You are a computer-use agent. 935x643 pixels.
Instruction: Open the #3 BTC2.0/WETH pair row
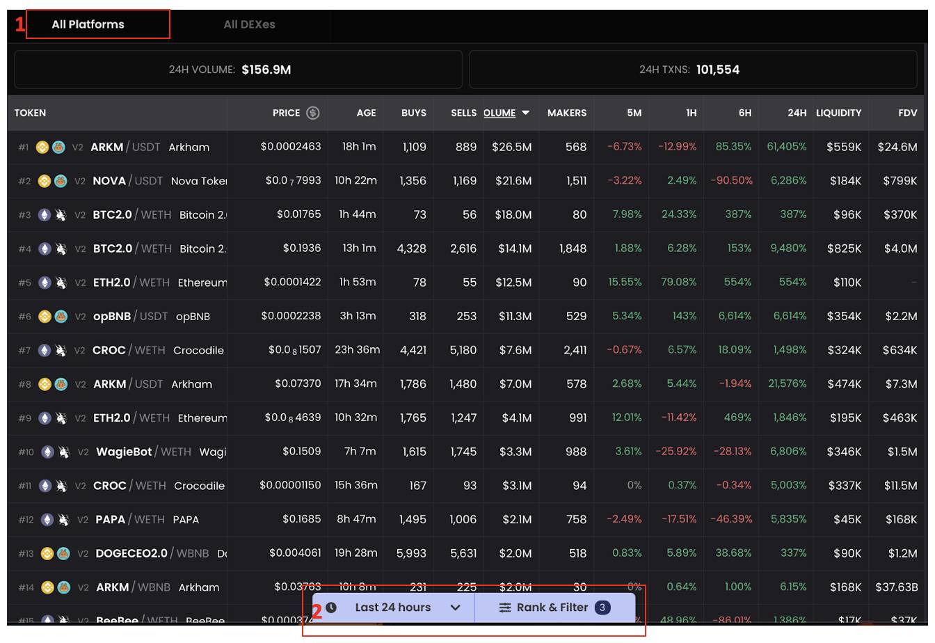[x=466, y=215]
